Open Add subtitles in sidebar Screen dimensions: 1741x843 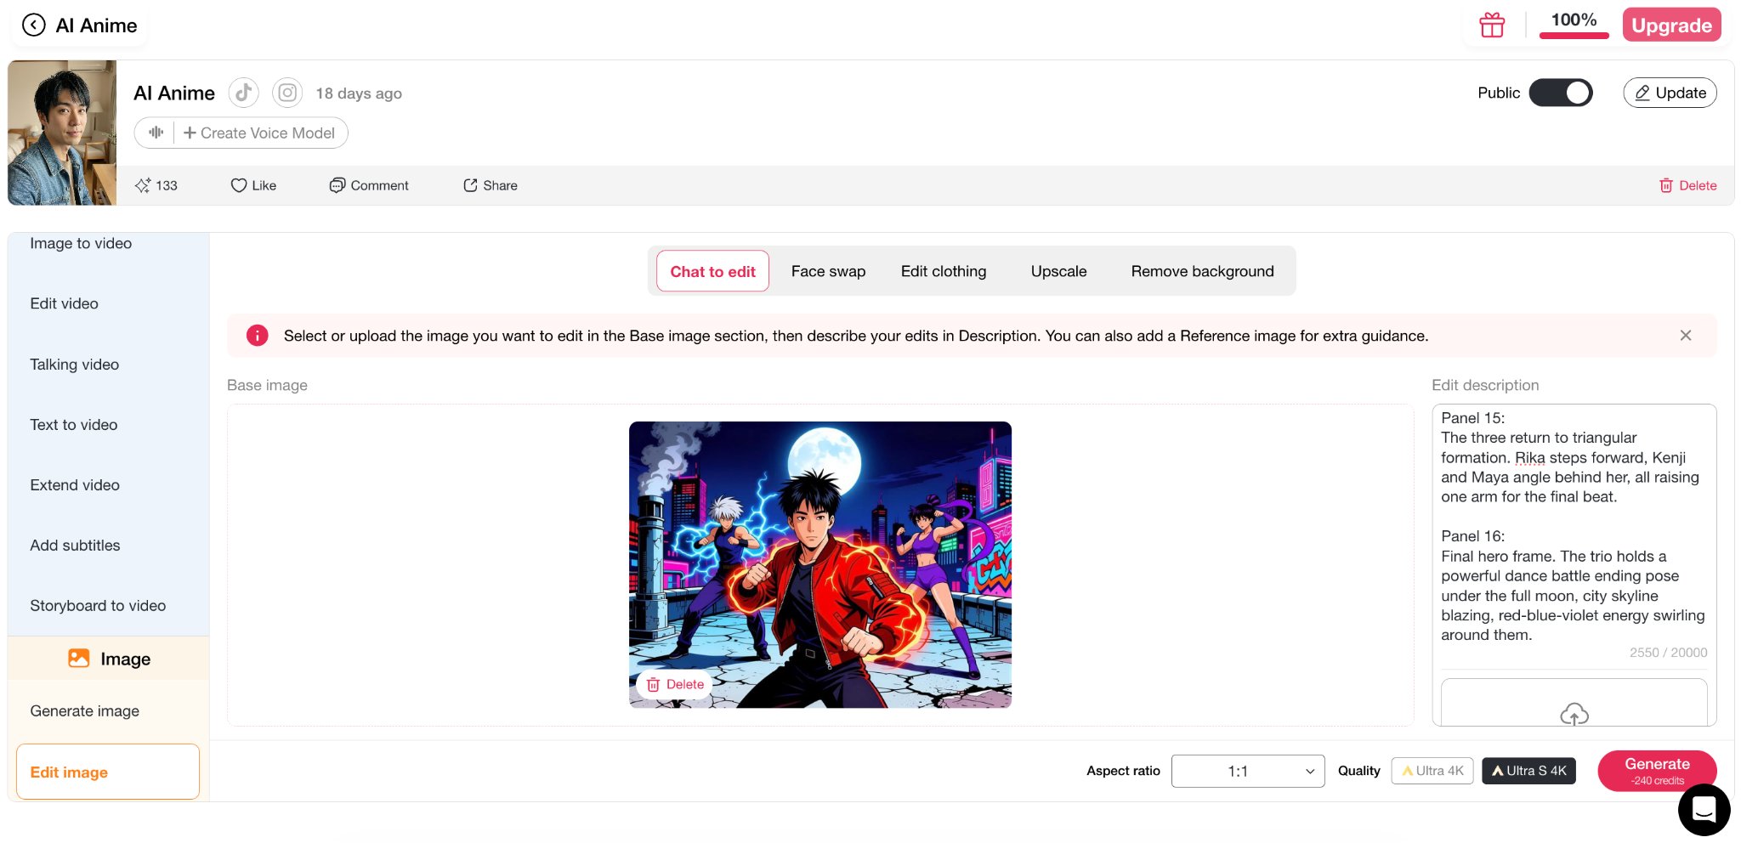75,545
